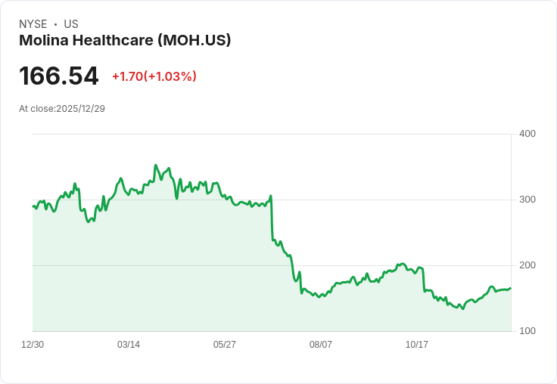This screenshot has height=384, width=557.
Task: Select the 08/07 x-axis date label
Action: 321,345
